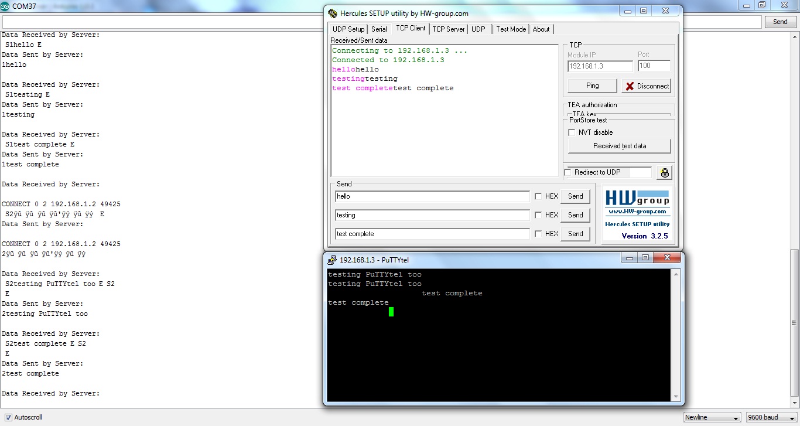Click the Port field showing 100
The height and width of the screenshot is (426, 800).
tap(654, 66)
